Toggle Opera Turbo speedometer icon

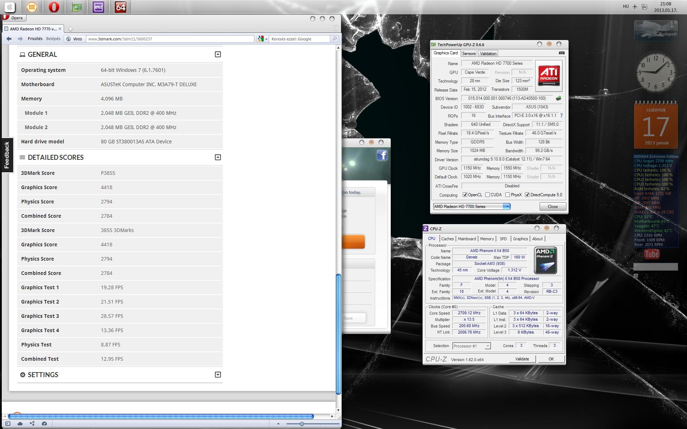pyautogui.click(x=44, y=424)
